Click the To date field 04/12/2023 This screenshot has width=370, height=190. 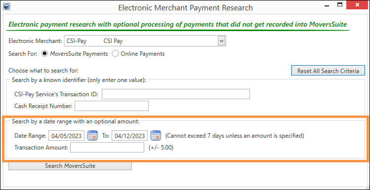(x=129, y=136)
